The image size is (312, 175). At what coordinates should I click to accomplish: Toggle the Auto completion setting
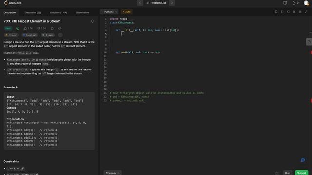point(127,12)
